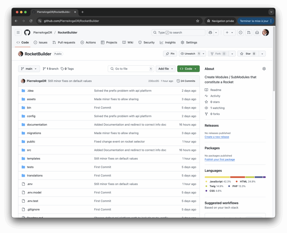The image size is (287, 233).
Task: Open the Insights tab
Action: pyautogui.click(x=168, y=42)
